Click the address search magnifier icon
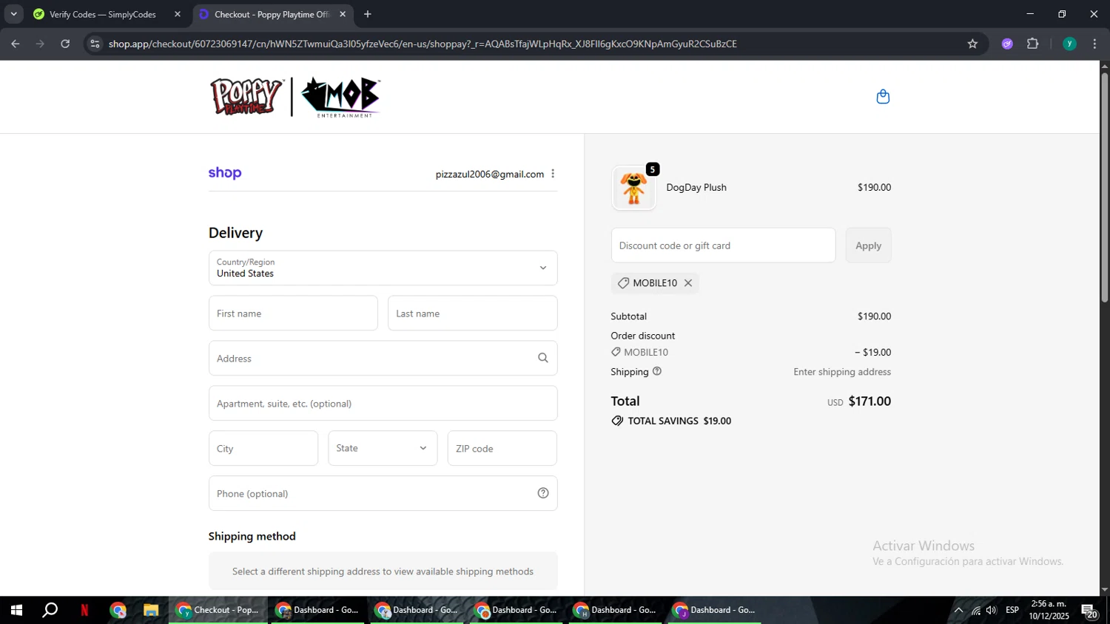Image resolution: width=1110 pixels, height=624 pixels. tap(543, 358)
